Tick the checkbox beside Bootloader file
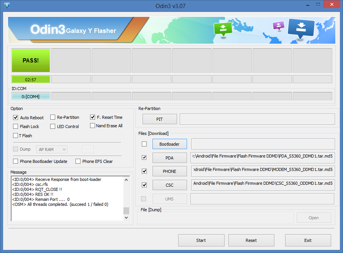Viewport: 343px width, 253px height. click(144, 144)
